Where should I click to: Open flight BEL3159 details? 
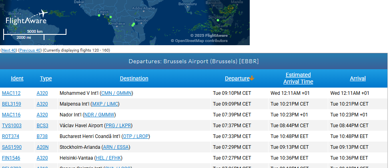[x=12, y=104]
